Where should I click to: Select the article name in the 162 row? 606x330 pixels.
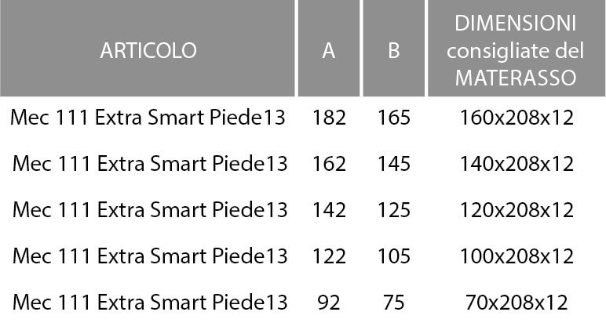pos(150,163)
